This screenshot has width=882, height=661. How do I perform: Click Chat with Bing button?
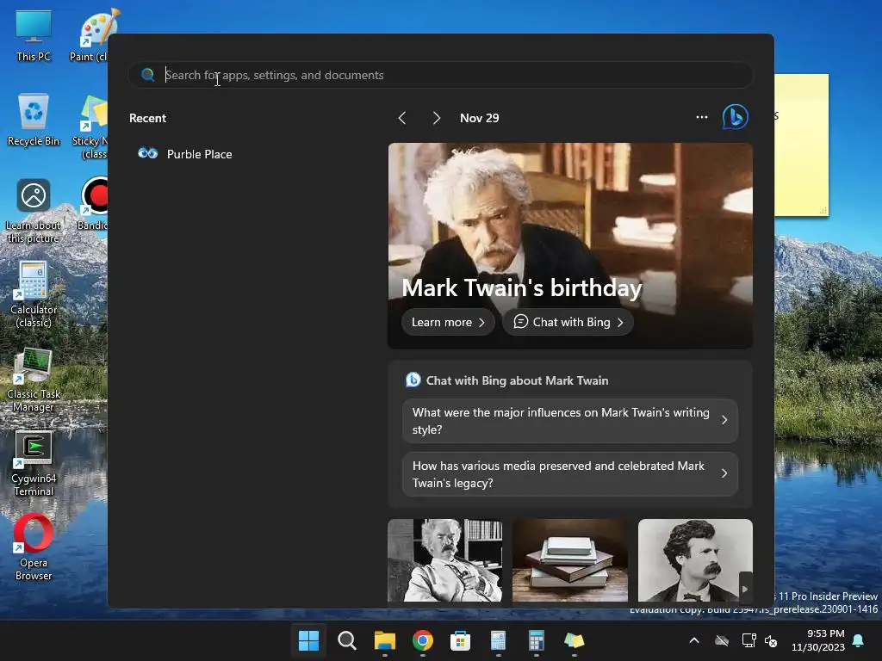pyautogui.click(x=568, y=322)
